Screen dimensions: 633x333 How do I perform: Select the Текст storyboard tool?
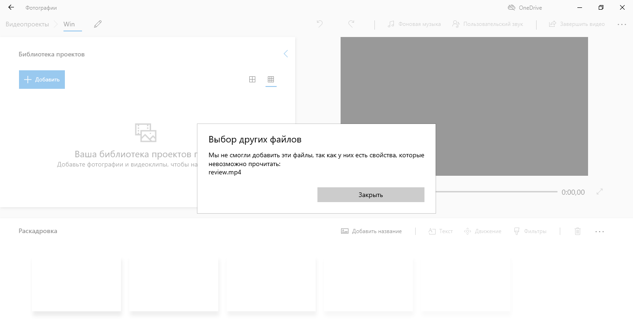440,231
